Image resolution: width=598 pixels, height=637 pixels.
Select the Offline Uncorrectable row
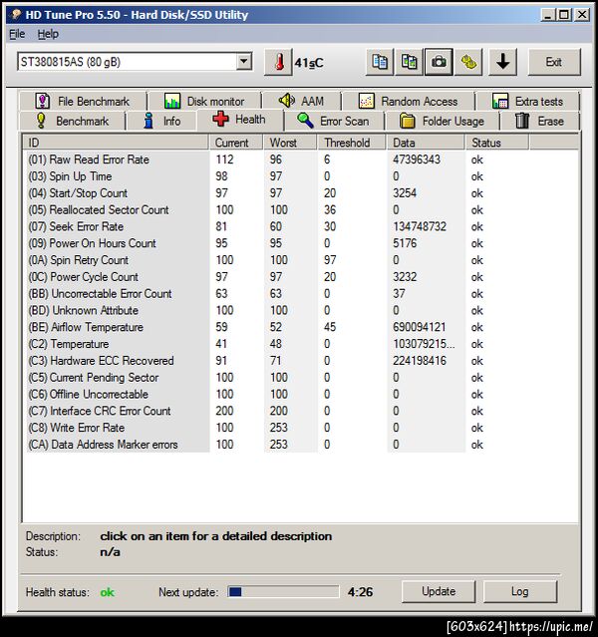(300, 394)
